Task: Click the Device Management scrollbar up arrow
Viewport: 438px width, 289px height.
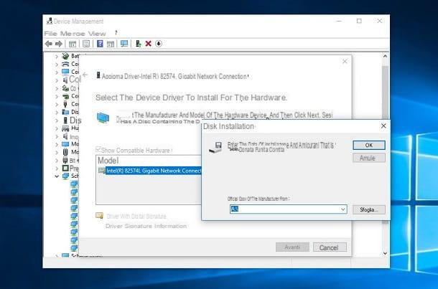Action: (385, 56)
